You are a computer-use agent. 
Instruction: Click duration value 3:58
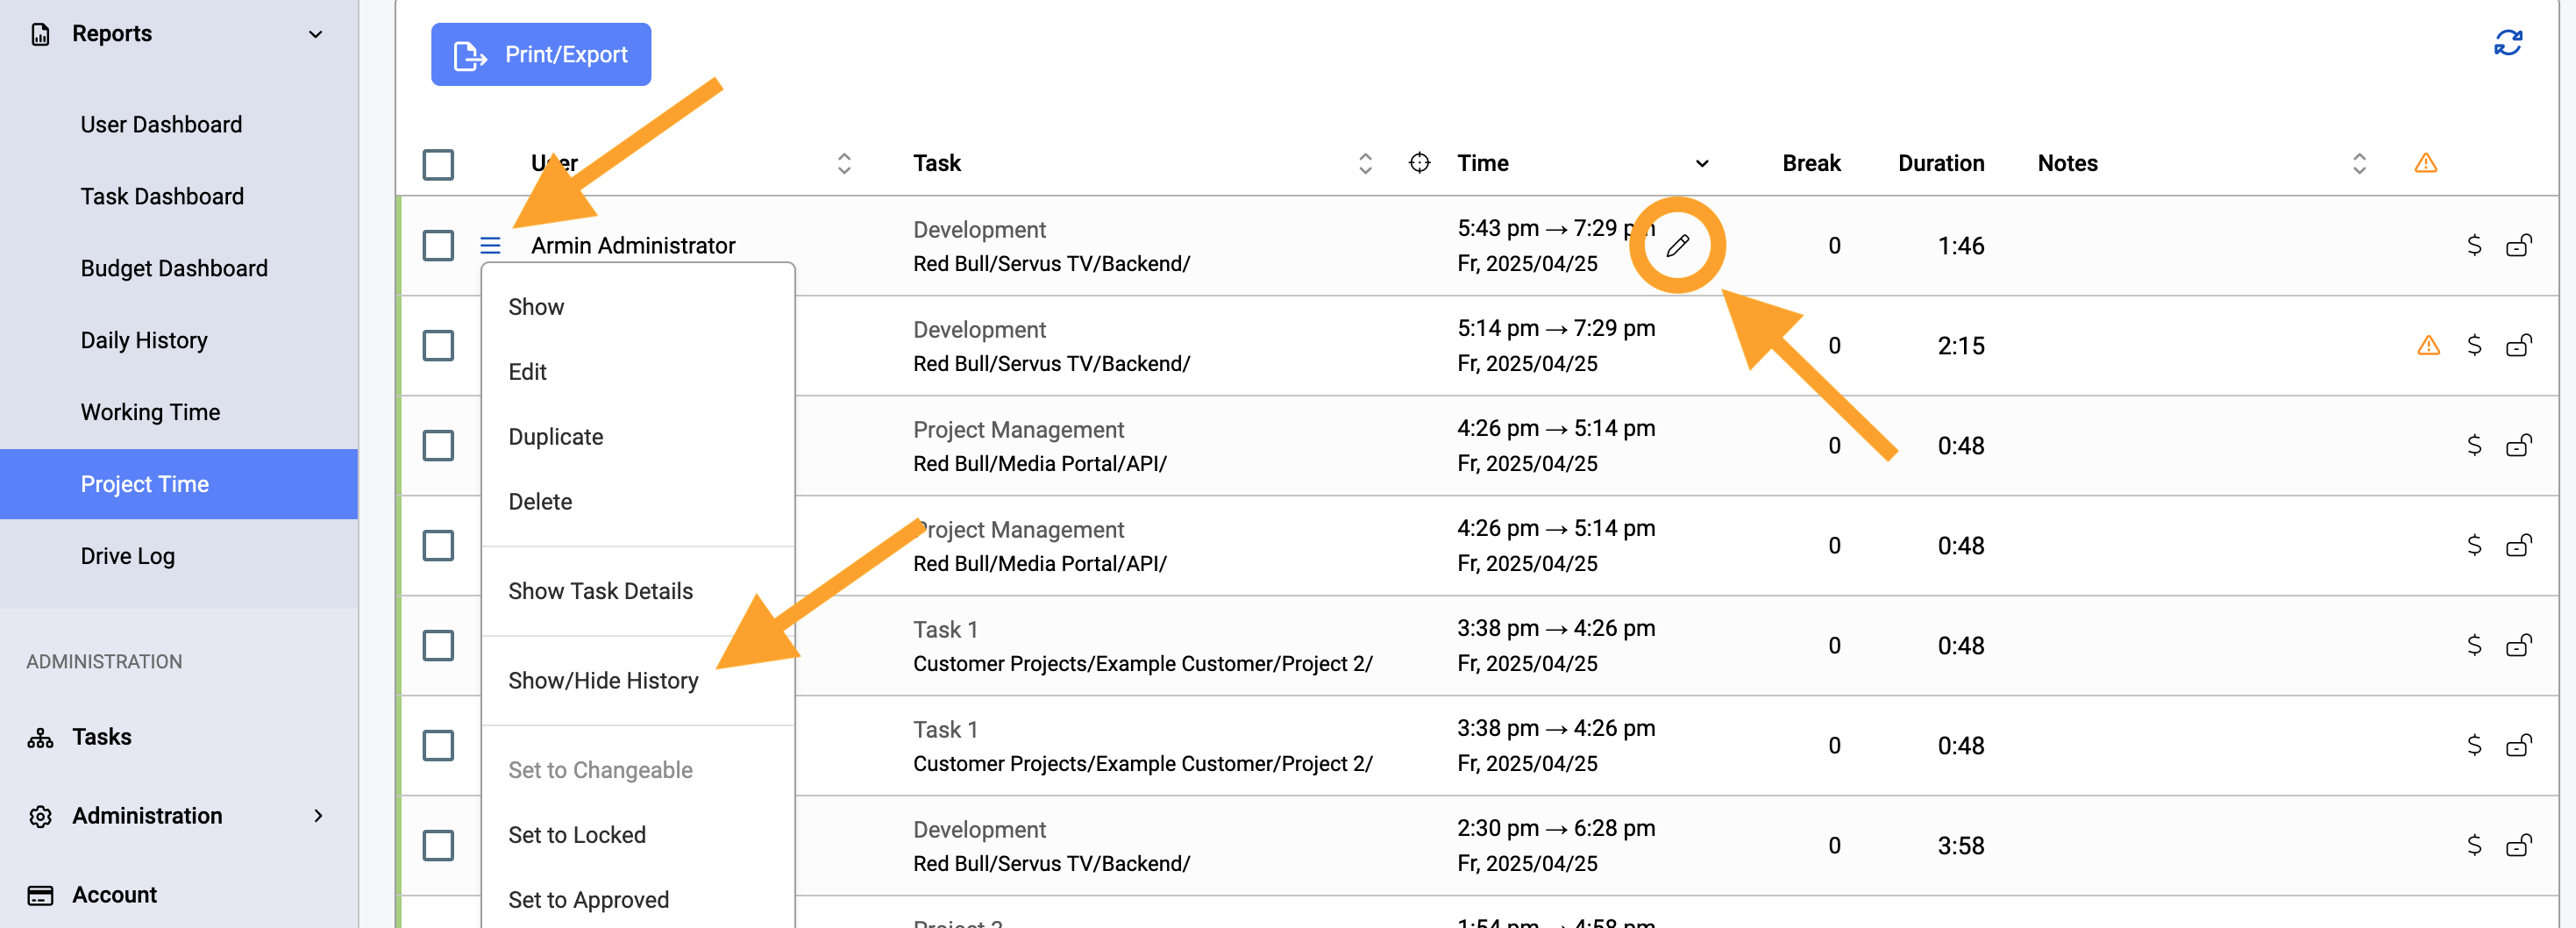pos(1960,846)
